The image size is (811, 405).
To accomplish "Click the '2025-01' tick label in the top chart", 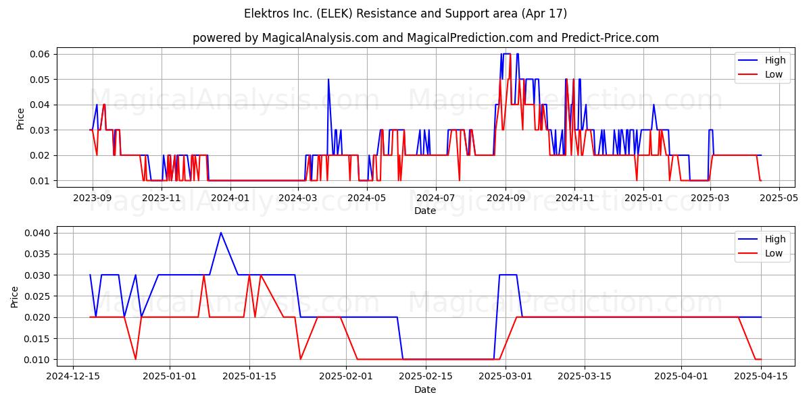I will click(643, 198).
